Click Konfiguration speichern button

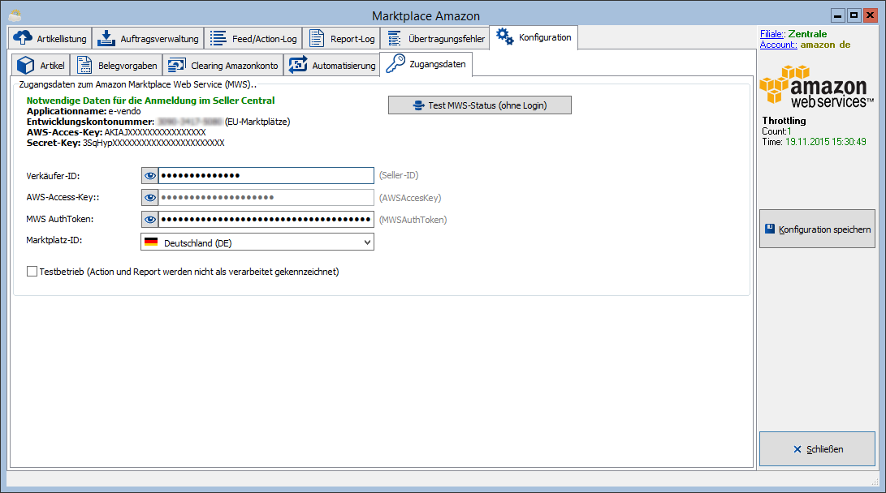(817, 229)
